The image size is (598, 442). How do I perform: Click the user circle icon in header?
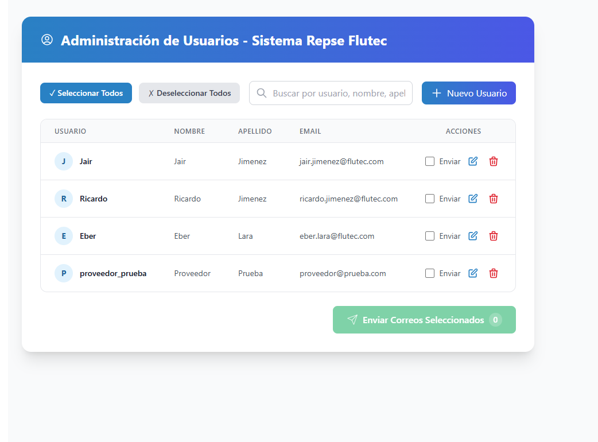pyautogui.click(x=47, y=40)
